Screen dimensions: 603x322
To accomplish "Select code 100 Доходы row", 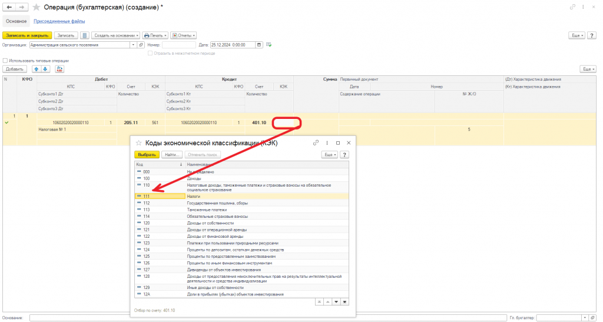I will [x=241, y=178].
